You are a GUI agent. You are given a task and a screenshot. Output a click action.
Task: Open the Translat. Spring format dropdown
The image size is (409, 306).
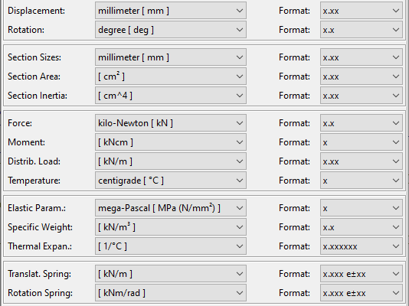(362, 274)
